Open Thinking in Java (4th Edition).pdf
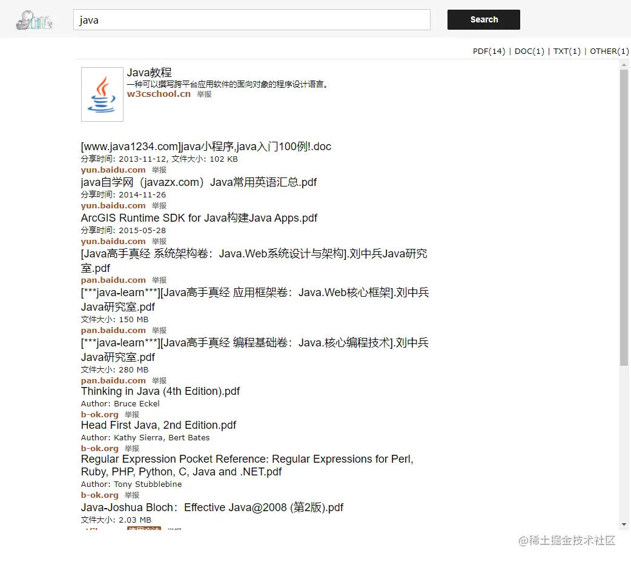This screenshot has width=631, height=562. coord(160,391)
